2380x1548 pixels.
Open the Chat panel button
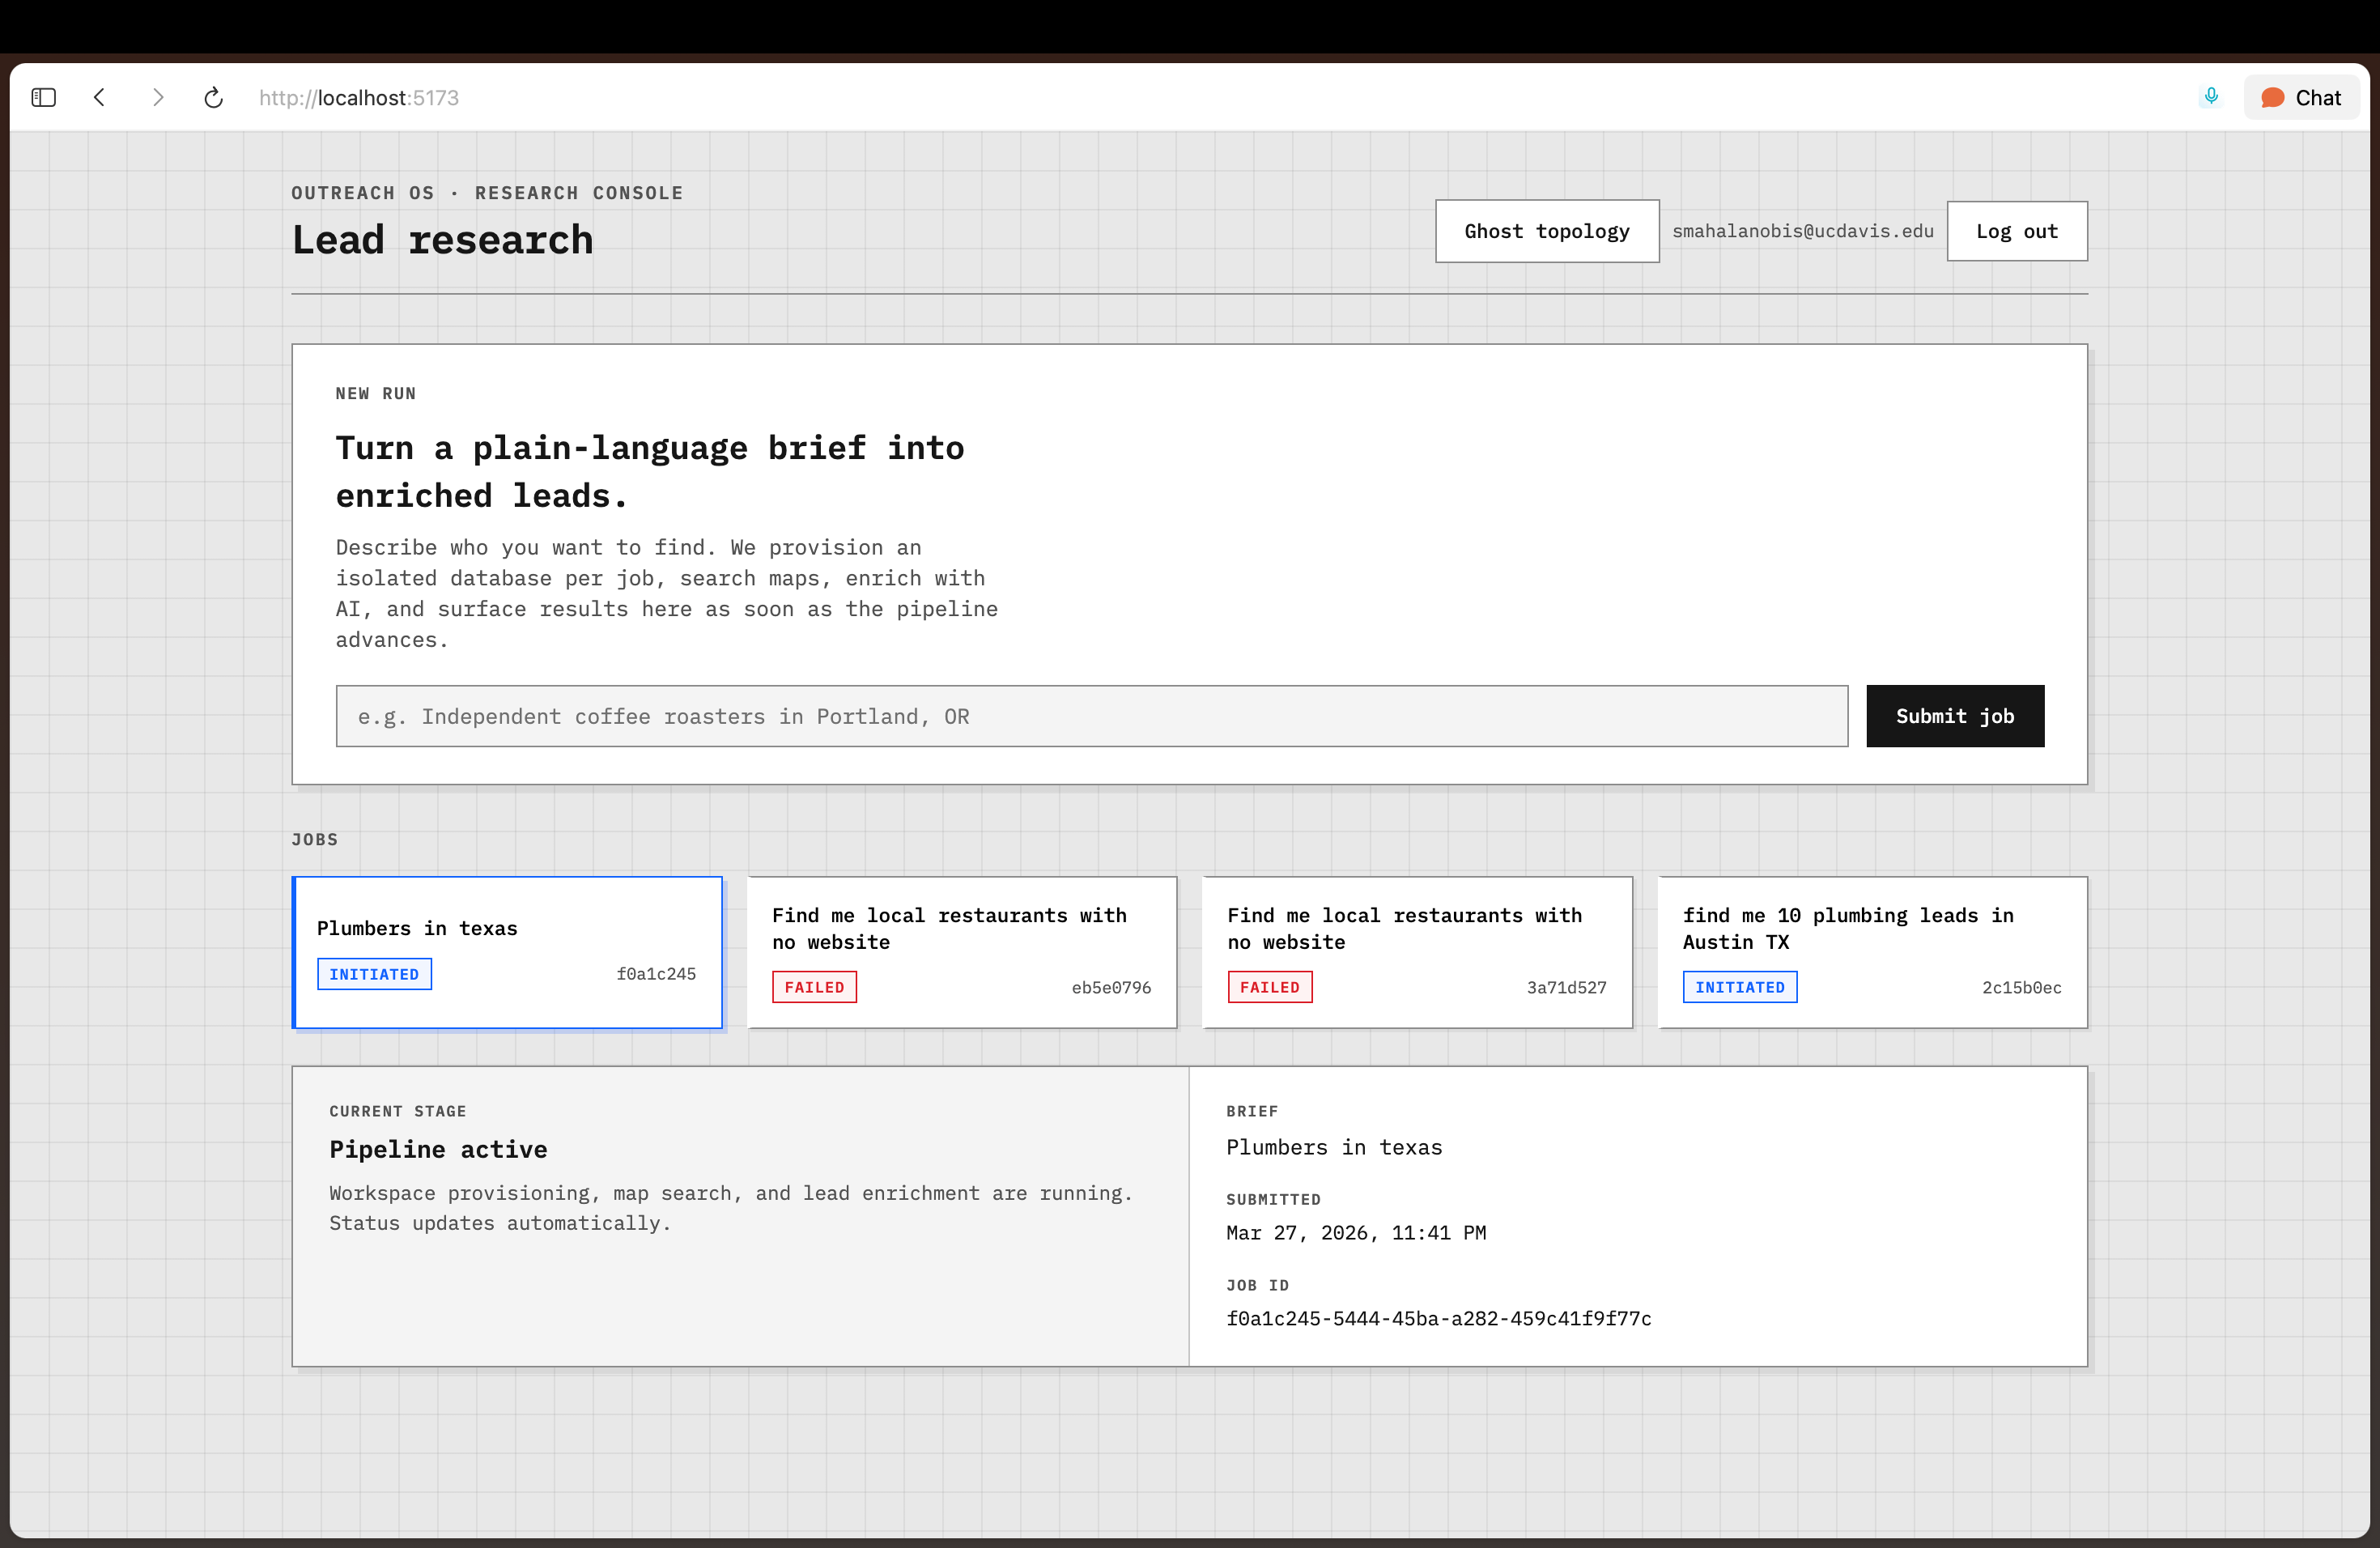tap(2300, 97)
